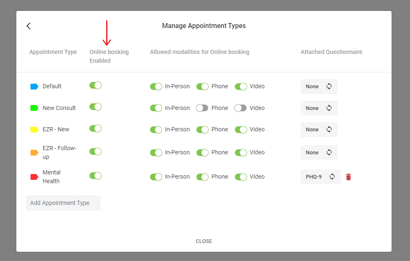Click change icon on EZR - Follow-up questionnaire

pos(329,152)
